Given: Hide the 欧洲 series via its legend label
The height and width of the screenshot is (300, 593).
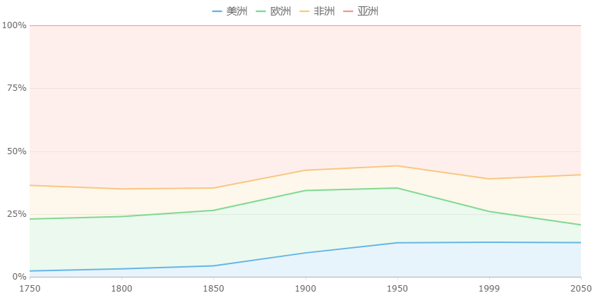Looking at the screenshot, I should point(280,11).
